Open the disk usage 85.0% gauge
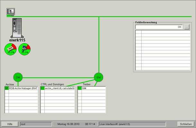This screenshot has height=128, width=196. (x=24, y=49)
